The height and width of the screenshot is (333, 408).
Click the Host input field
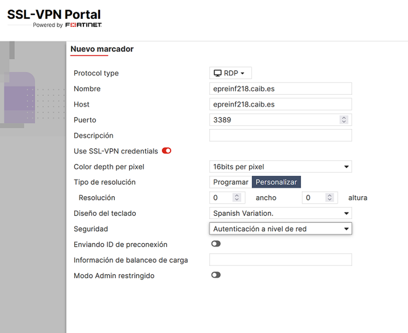point(280,105)
